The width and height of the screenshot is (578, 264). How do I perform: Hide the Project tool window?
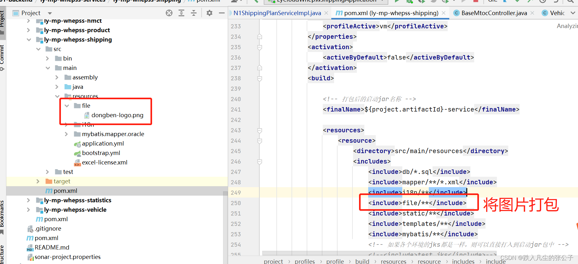[x=222, y=13]
